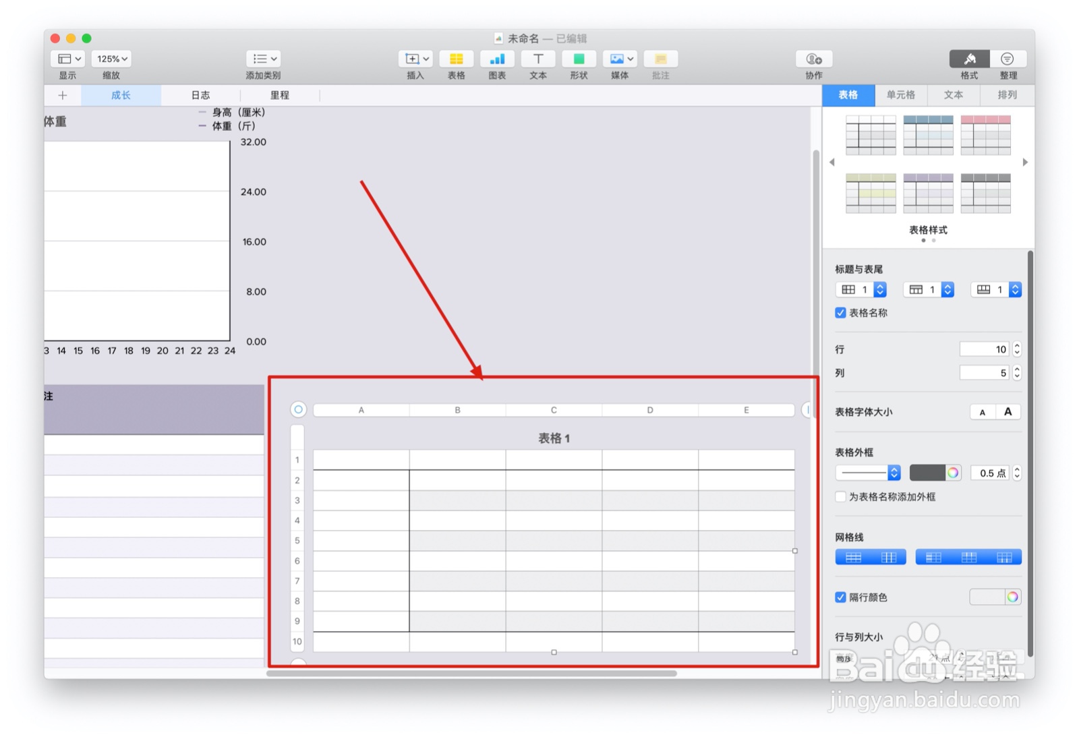The image size is (1079, 737).
Task: Select the 单元格 inspector tab
Action: [901, 95]
